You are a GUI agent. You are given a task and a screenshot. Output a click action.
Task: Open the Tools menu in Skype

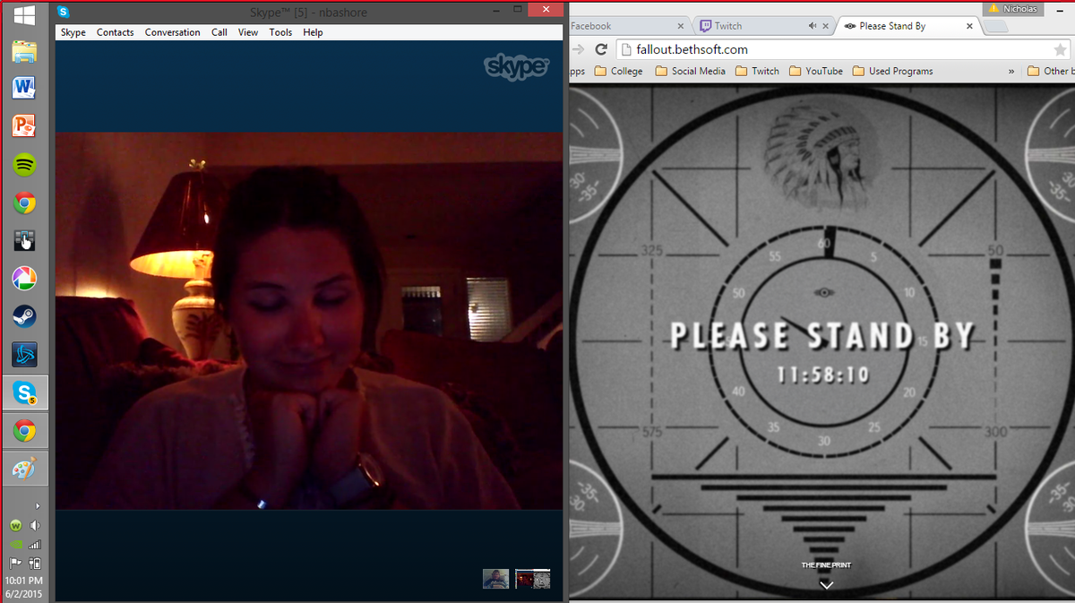[x=281, y=32]
